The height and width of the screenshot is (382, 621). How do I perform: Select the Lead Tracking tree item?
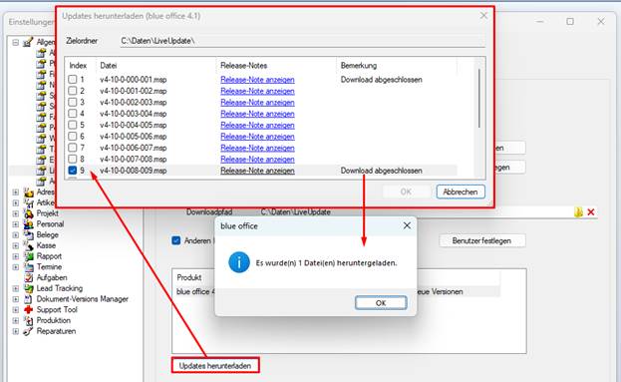[60, 288]
